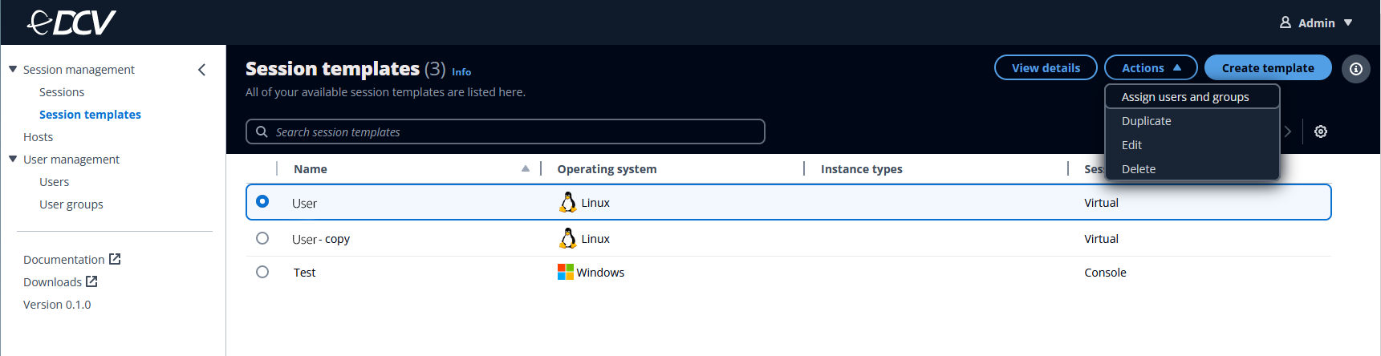Screen dimensions: 1381x356
Task: Open the Admin user menu
Action: (1316, 22)
